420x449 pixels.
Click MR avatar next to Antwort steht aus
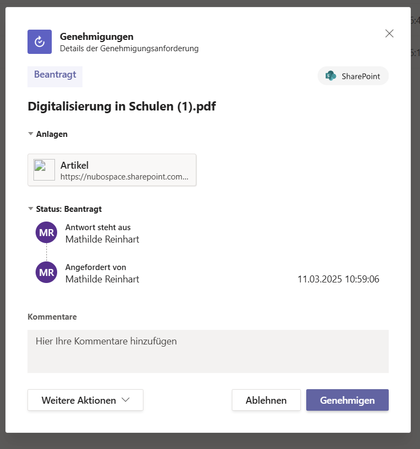coord(46,232)
